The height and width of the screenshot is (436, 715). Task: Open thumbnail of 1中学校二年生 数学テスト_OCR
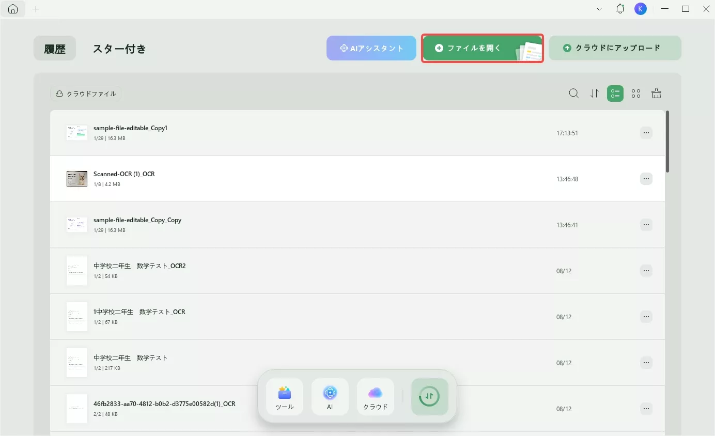77,317
